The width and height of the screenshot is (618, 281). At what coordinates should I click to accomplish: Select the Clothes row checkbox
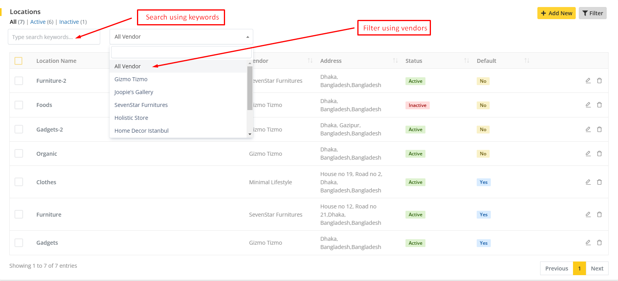[19, 182]
